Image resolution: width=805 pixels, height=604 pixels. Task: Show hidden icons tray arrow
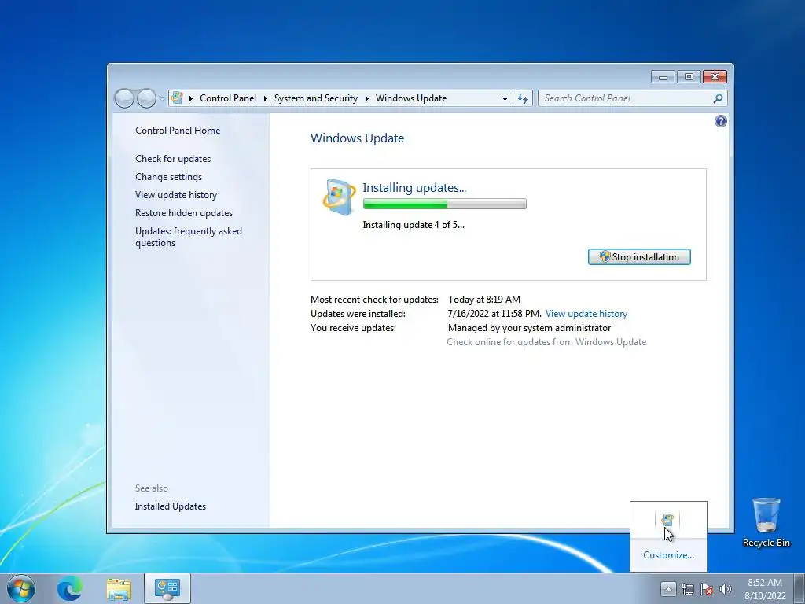click(x=668, y=588)
